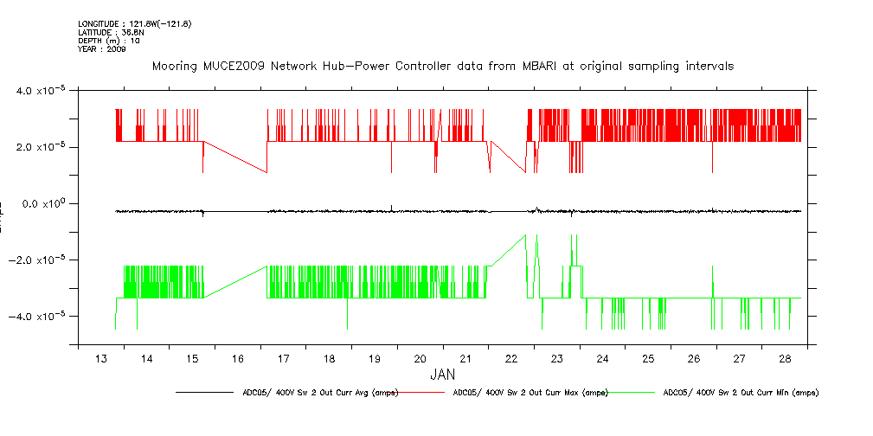Select the LONGITUDE header line
Image resolution: width=873 pixels, height=436 pixels.
pos(134,23)
